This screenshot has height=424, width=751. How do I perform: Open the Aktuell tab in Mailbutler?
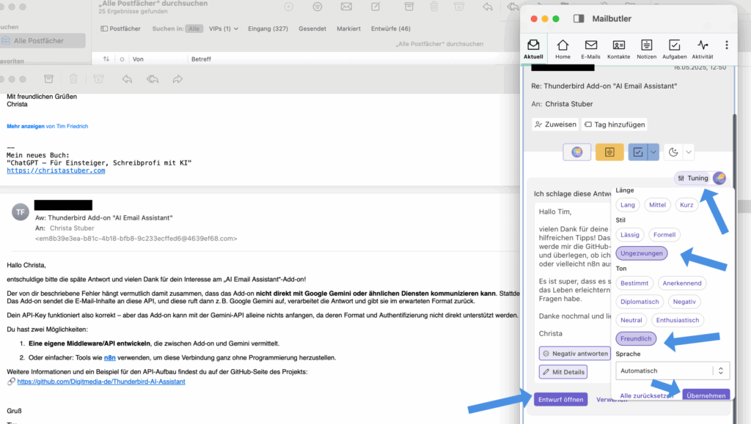(533, 49)
